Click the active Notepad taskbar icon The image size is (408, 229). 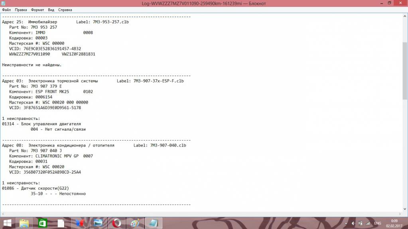[x=153, y=223]
